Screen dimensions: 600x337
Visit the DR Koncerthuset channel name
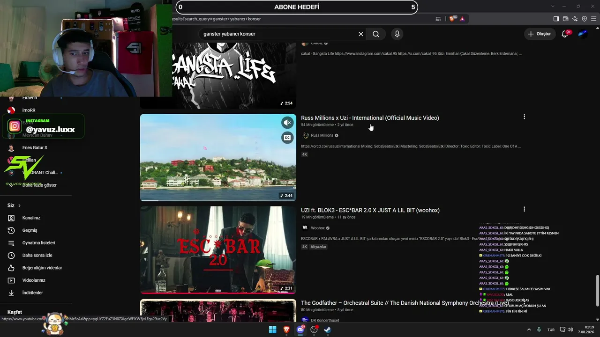[x=325, y=320]
